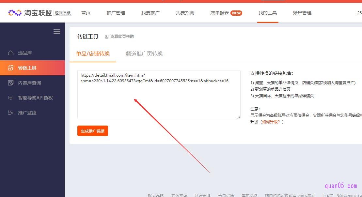Select 智能导购API授权 in the sidebar
This screenshot has width=362, height=197.
[x=32, y=98]
